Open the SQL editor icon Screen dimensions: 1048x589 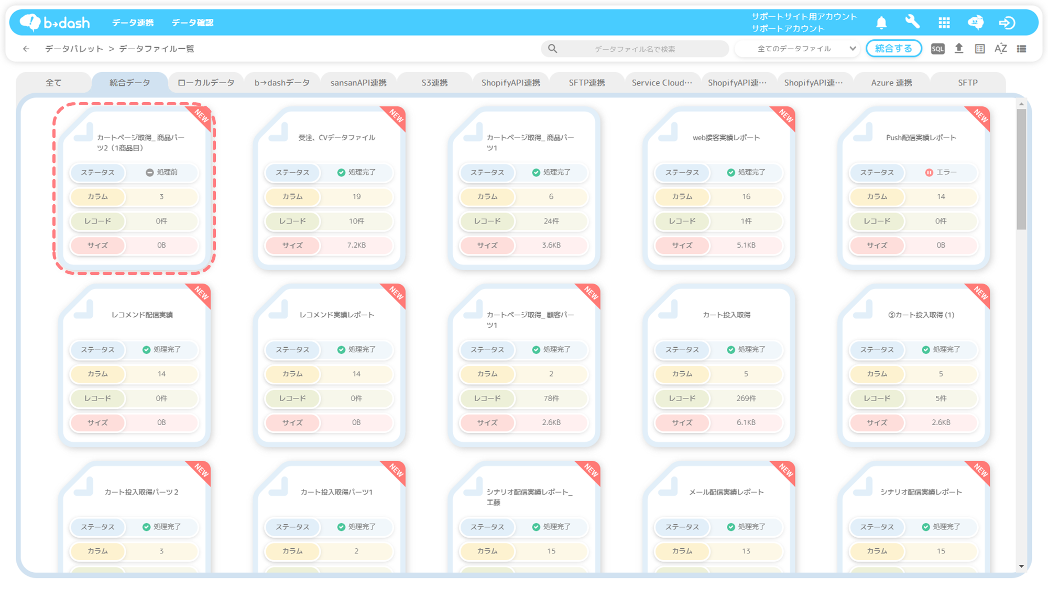coord(937,49)
